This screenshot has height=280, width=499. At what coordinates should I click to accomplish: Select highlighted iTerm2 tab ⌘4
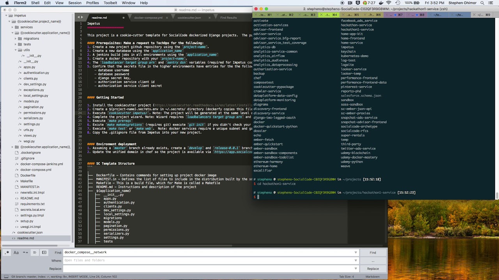(x=329, y=15)
